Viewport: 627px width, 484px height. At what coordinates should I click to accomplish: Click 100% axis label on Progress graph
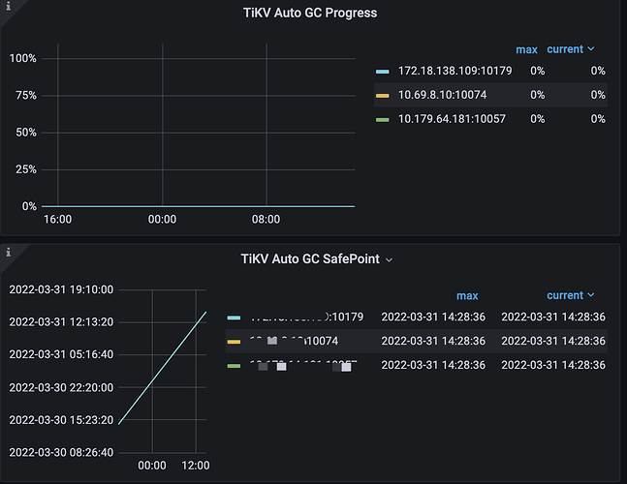23,58
